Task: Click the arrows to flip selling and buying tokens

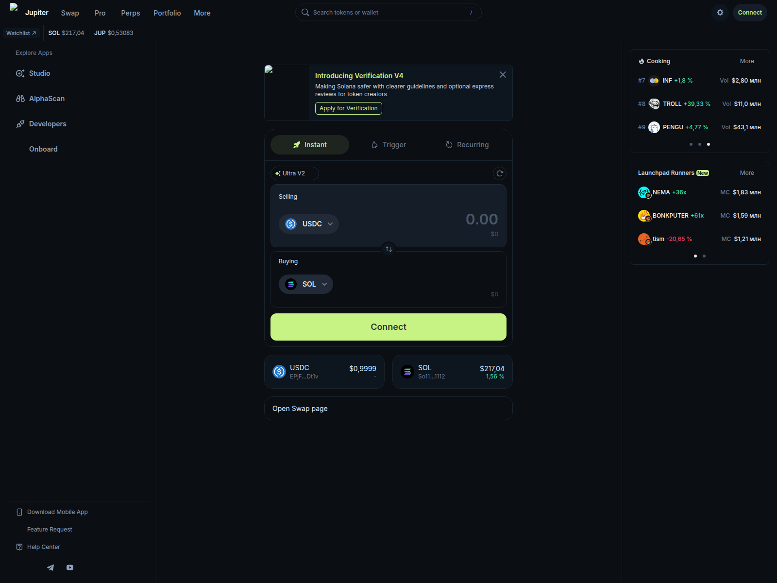Action: tap(388, 249)
